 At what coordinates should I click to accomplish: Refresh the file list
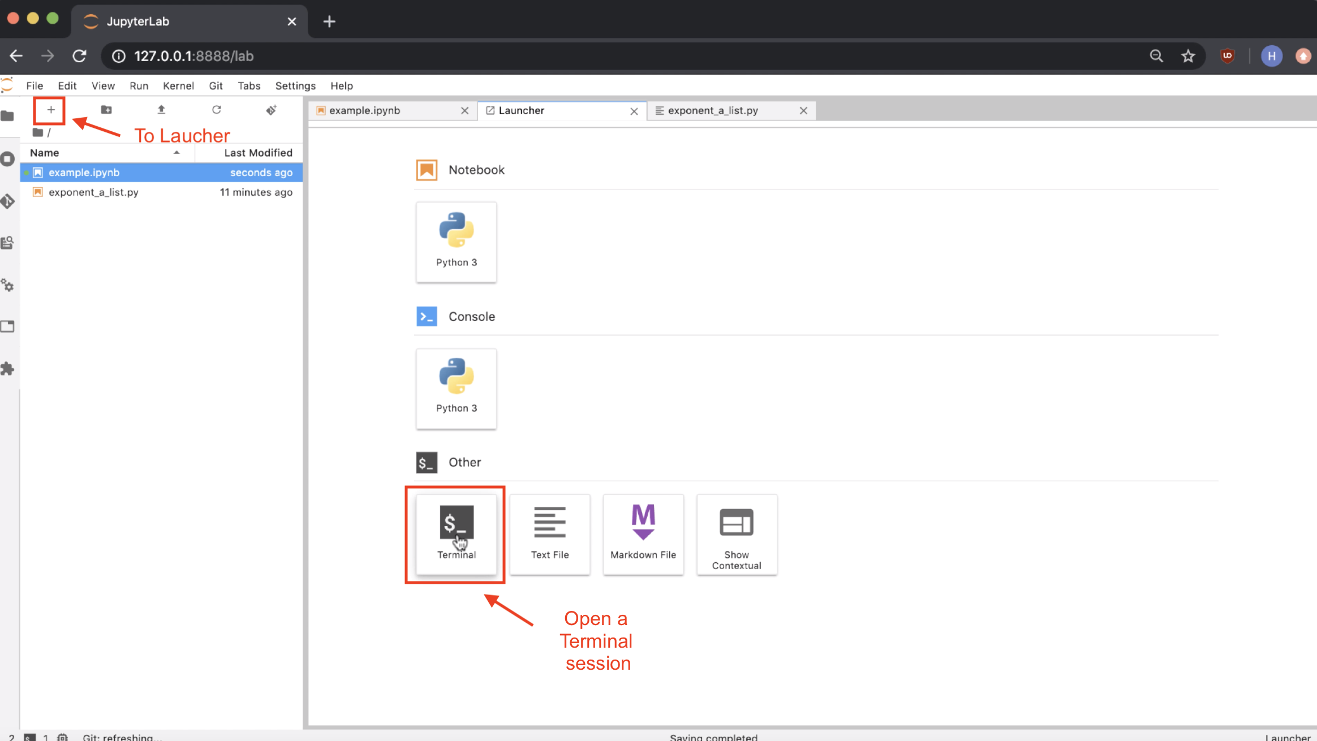(216, 110)
